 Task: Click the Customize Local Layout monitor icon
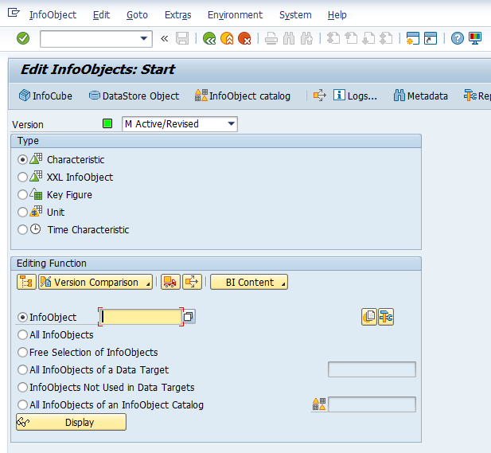475,38
